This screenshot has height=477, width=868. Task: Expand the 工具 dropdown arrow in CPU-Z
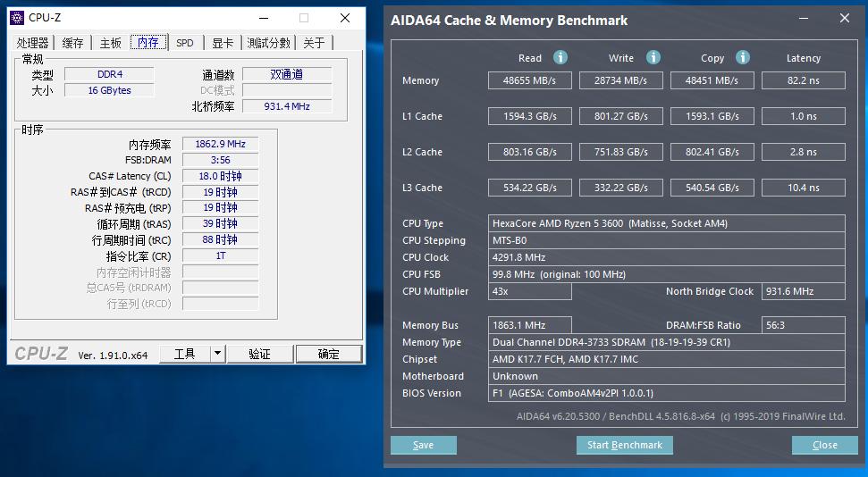tap(218, 354)
